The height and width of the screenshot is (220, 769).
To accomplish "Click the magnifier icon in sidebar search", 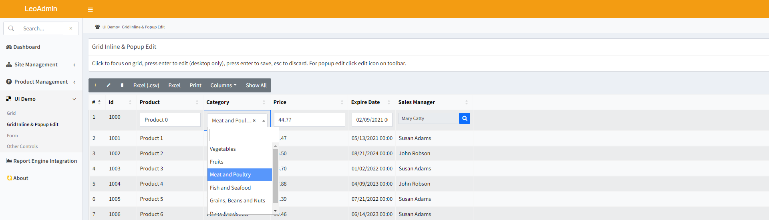I will tap(11, 28).
